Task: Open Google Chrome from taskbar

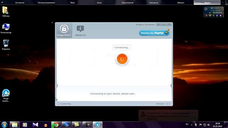Action: pos(56,125)
